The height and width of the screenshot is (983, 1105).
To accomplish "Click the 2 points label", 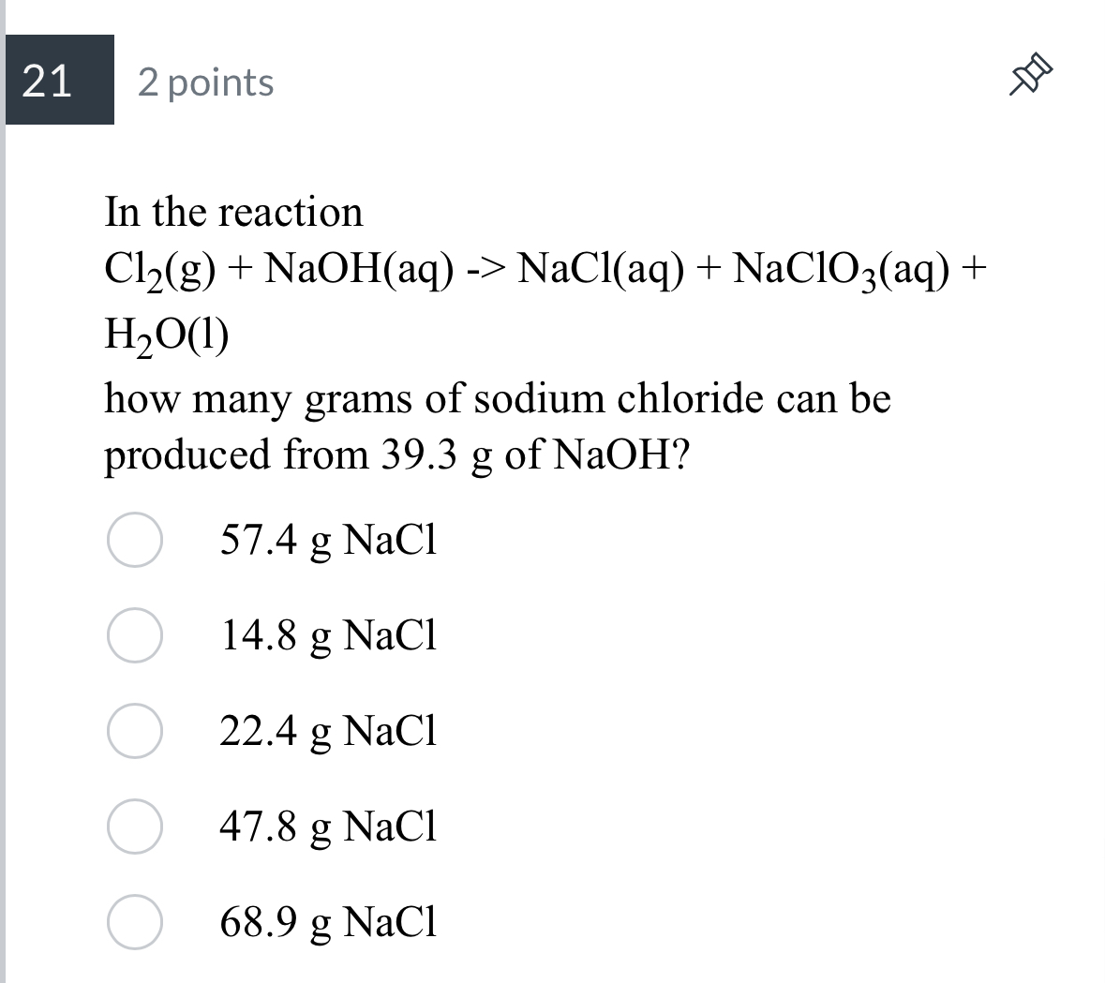I will [205, 82].
